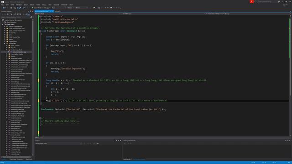The image size is (292, 164).
Task: Click the Solution Explorer Properties wrench icon
Action: point(26,14)
